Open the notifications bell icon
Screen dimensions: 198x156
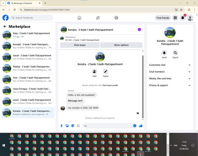point(183,18)
